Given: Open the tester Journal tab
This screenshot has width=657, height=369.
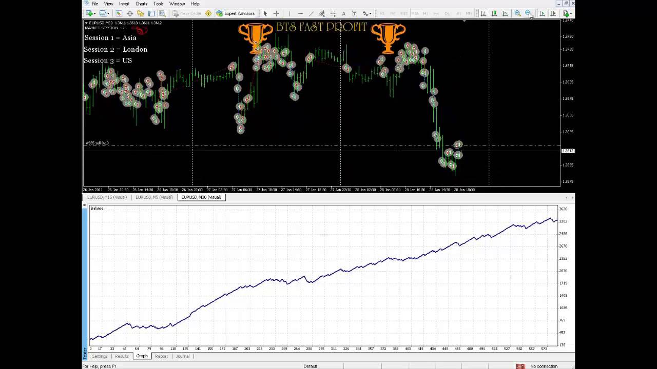Looking at the screenshot, I should coord(183,356).
